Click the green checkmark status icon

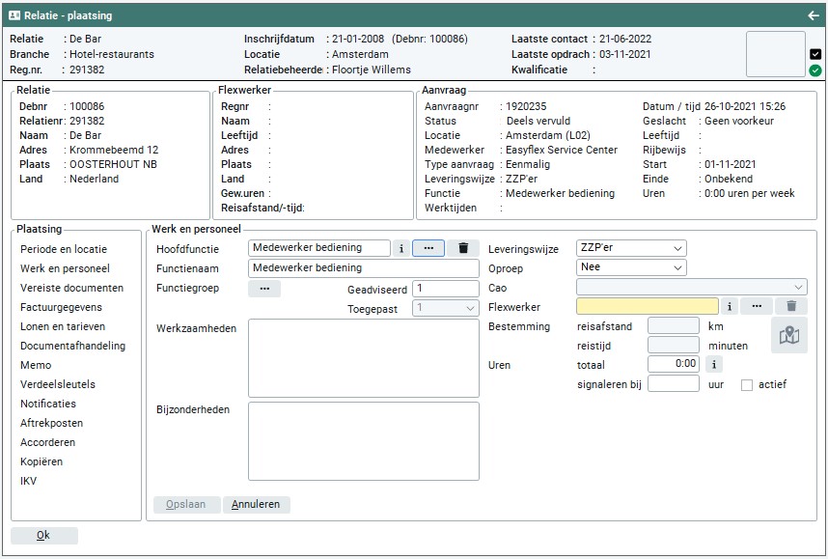tap(815, 70)
